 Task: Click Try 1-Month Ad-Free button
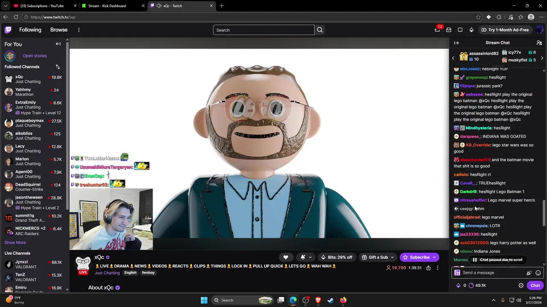pyautogui.click(x=505, y=30)
